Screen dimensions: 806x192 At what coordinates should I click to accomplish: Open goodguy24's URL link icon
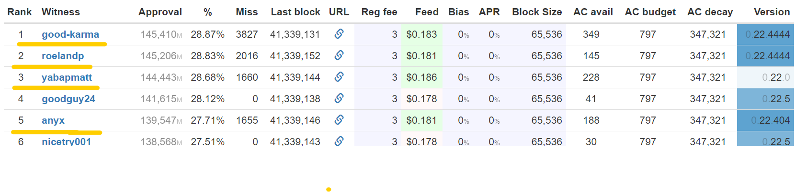(x=339, y=98)
